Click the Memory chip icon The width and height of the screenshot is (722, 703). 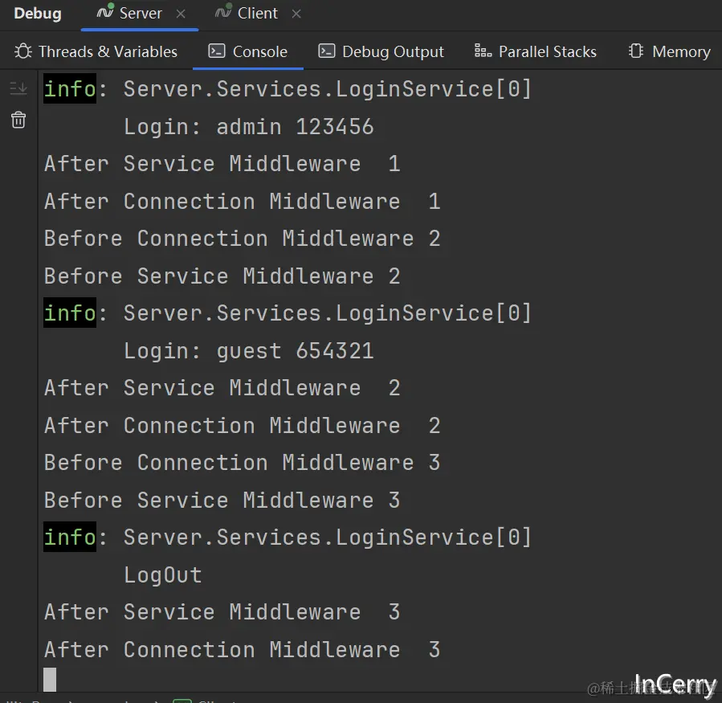pyautogui.click(x=636, y=51)
